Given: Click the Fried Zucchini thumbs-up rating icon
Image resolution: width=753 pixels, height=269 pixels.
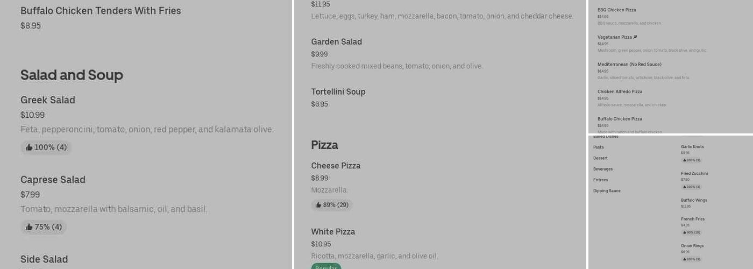Looking at the screenshot, I should (685, 187).
